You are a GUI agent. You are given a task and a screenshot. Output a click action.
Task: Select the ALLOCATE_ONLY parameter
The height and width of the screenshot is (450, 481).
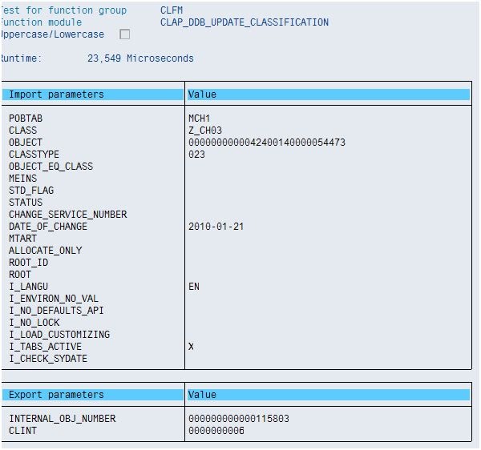[46, 251]
